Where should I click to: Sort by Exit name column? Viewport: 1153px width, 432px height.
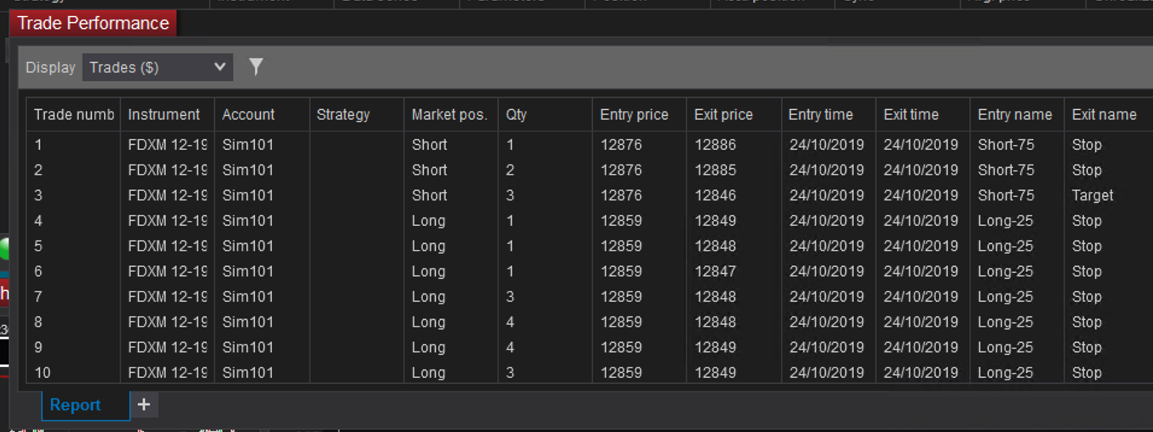tap(1104, 115)
